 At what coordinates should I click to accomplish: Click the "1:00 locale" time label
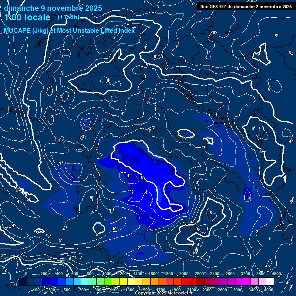coord(27,17)
